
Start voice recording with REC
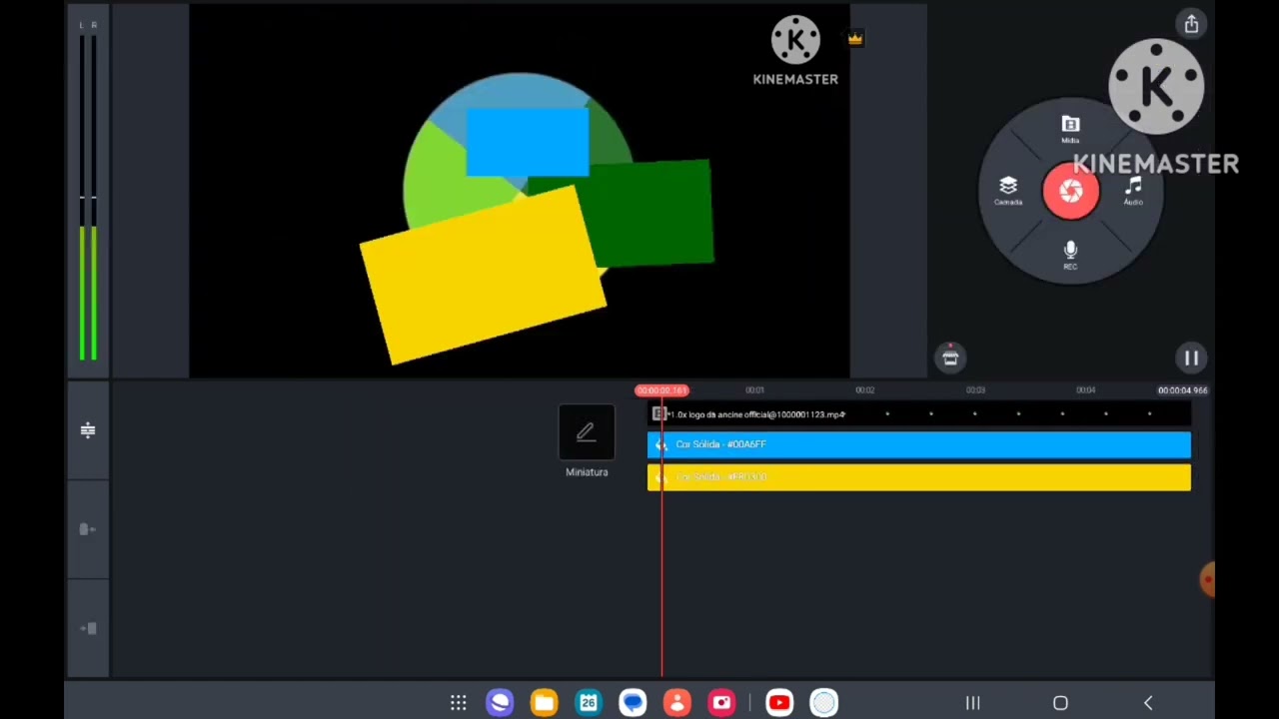[1070, 254]
